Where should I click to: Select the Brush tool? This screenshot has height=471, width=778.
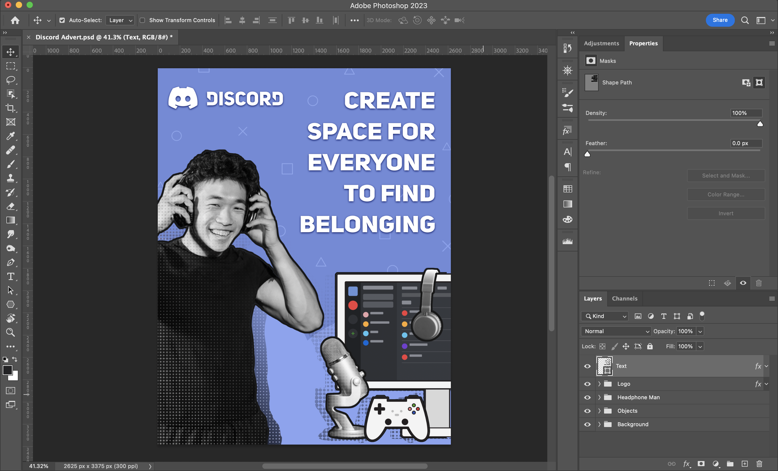click(x=11, y=164)
